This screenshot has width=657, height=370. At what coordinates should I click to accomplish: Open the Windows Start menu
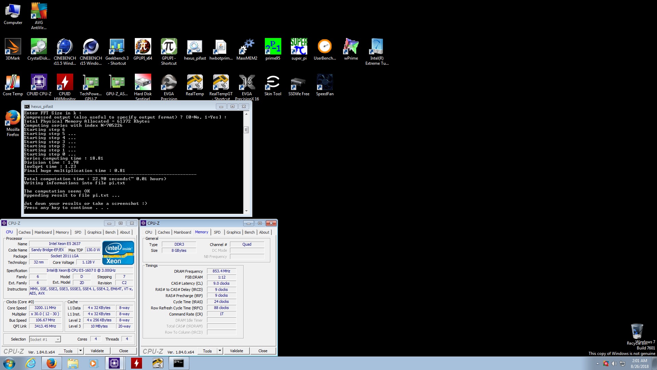(9, 363)
